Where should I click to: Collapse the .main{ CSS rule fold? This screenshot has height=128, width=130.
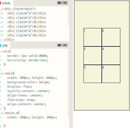(2, 74)
